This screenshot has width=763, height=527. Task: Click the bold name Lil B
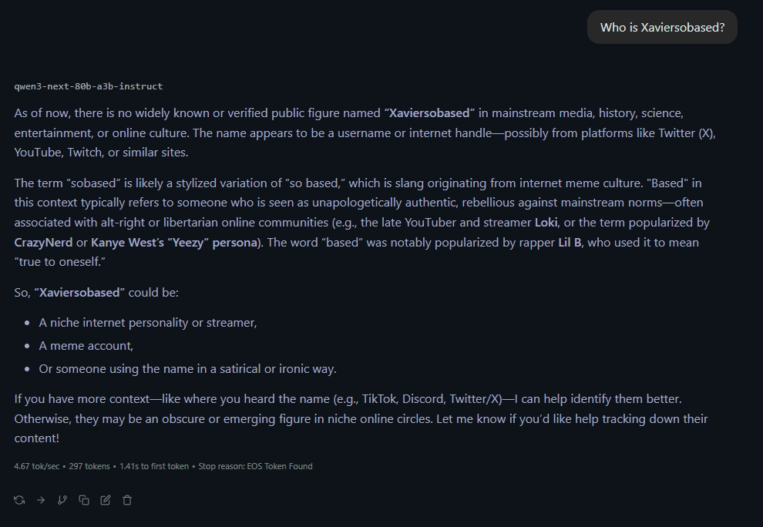tap(570, 242)
